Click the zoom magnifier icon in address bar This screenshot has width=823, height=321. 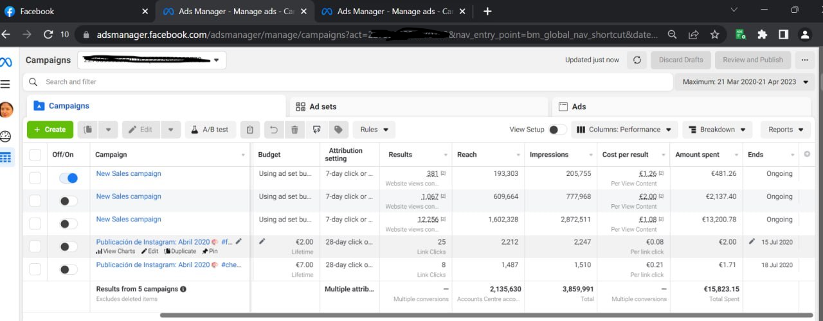[x=672, y=35]
